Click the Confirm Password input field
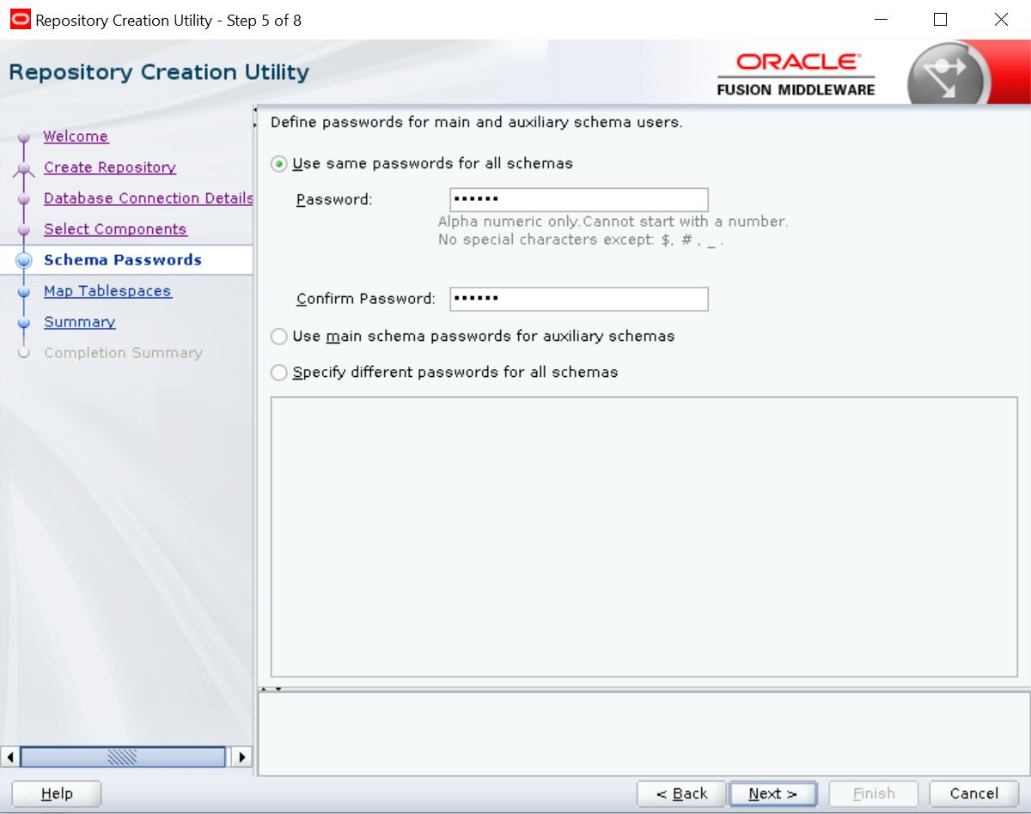 [x=579, y=299]
